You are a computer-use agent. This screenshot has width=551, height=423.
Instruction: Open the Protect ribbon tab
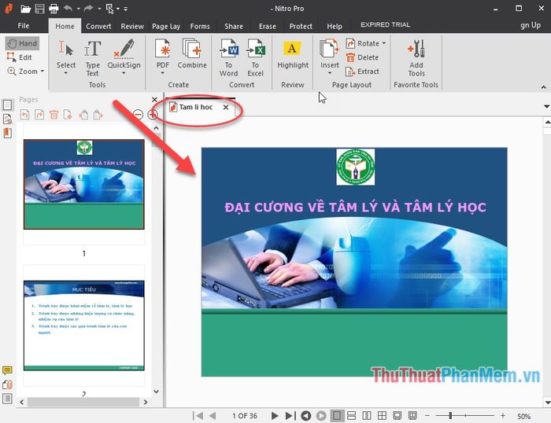[301, 26]
